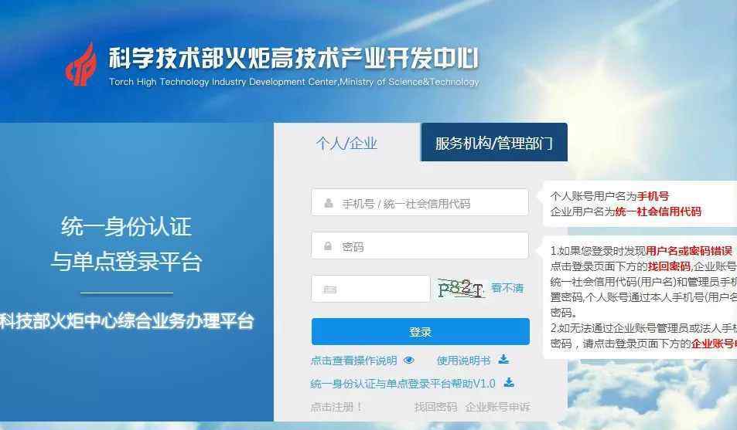737x430 pixels.
Task: Click download icon after 平台帮助V1.0
Action: [509, 383]
